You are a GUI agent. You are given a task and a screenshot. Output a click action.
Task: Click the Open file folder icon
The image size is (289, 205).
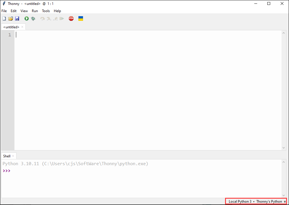[11, 19]
